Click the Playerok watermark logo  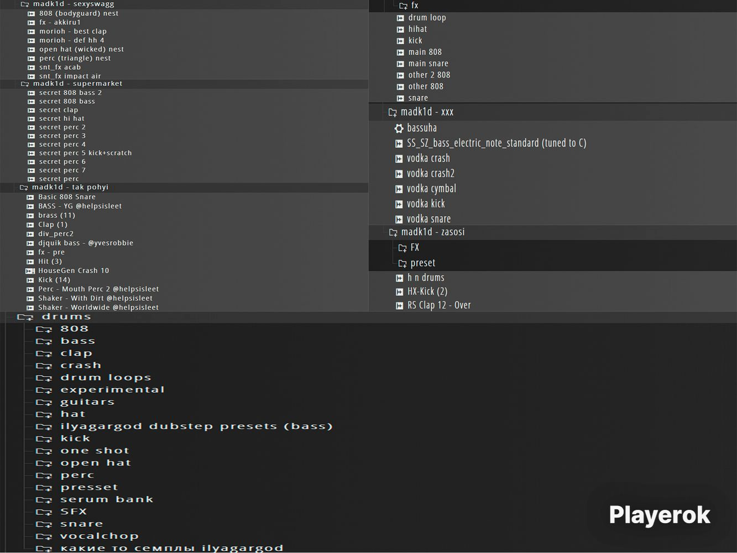(659, 515)
